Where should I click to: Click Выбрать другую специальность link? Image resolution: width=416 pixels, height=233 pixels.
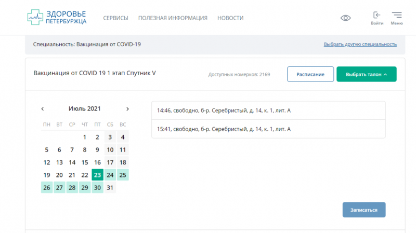pos(360,45)
